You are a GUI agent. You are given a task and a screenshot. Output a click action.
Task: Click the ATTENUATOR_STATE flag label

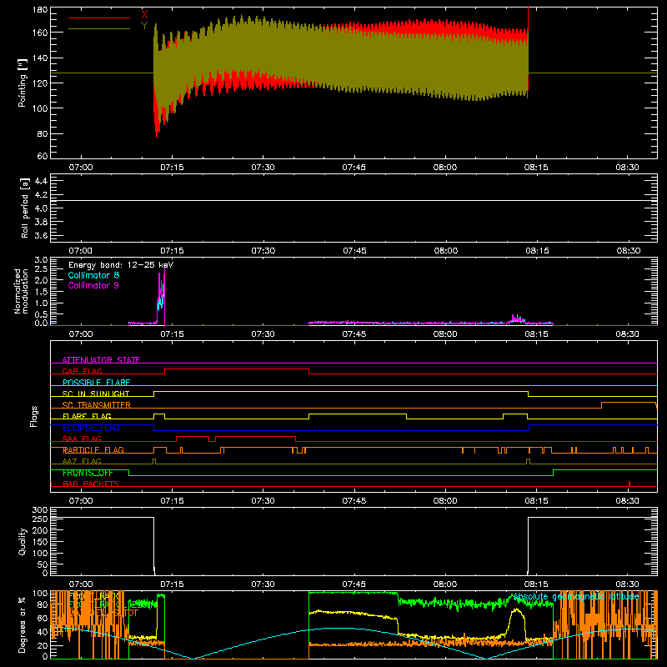101,360
